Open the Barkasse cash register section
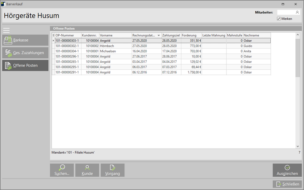304x190 pixels. 25,40
